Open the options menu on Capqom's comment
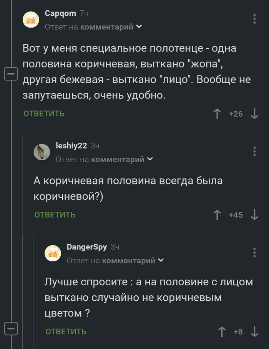Image resolution: width=269 pixels, height=349 pixels. pos(254,18)
